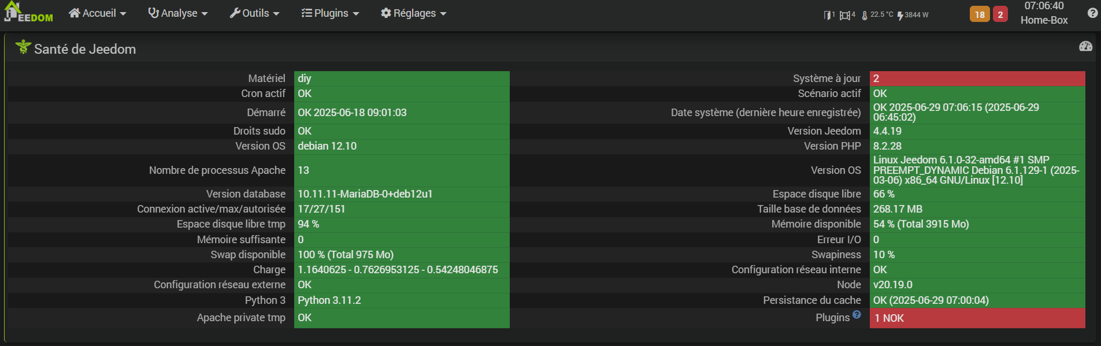1101x346 pixels.
Task: Click the gear icon beside Réglages
Action: [386, 13]
